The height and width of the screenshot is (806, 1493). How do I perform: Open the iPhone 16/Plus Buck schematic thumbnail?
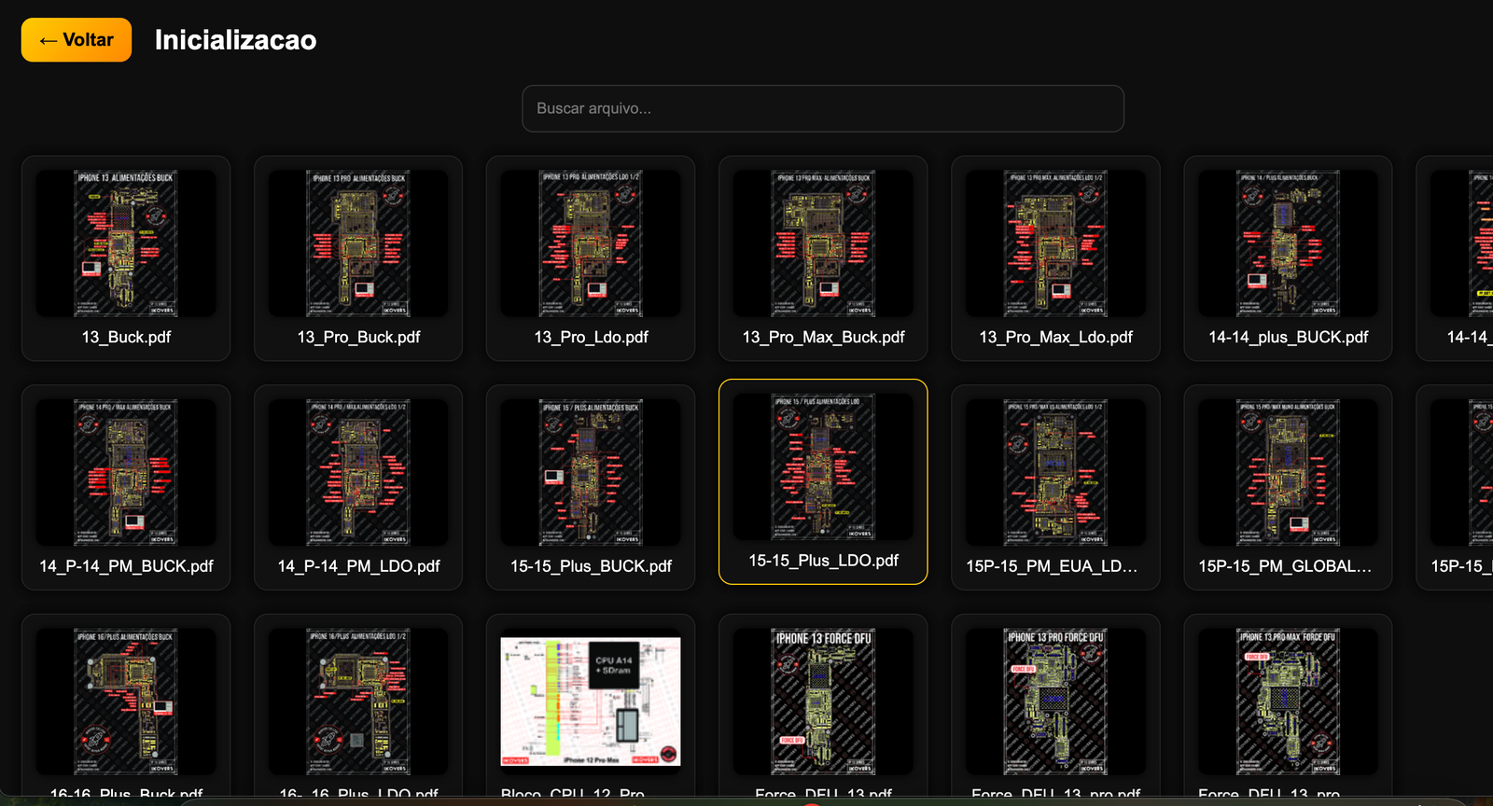(x=126, y=702)
